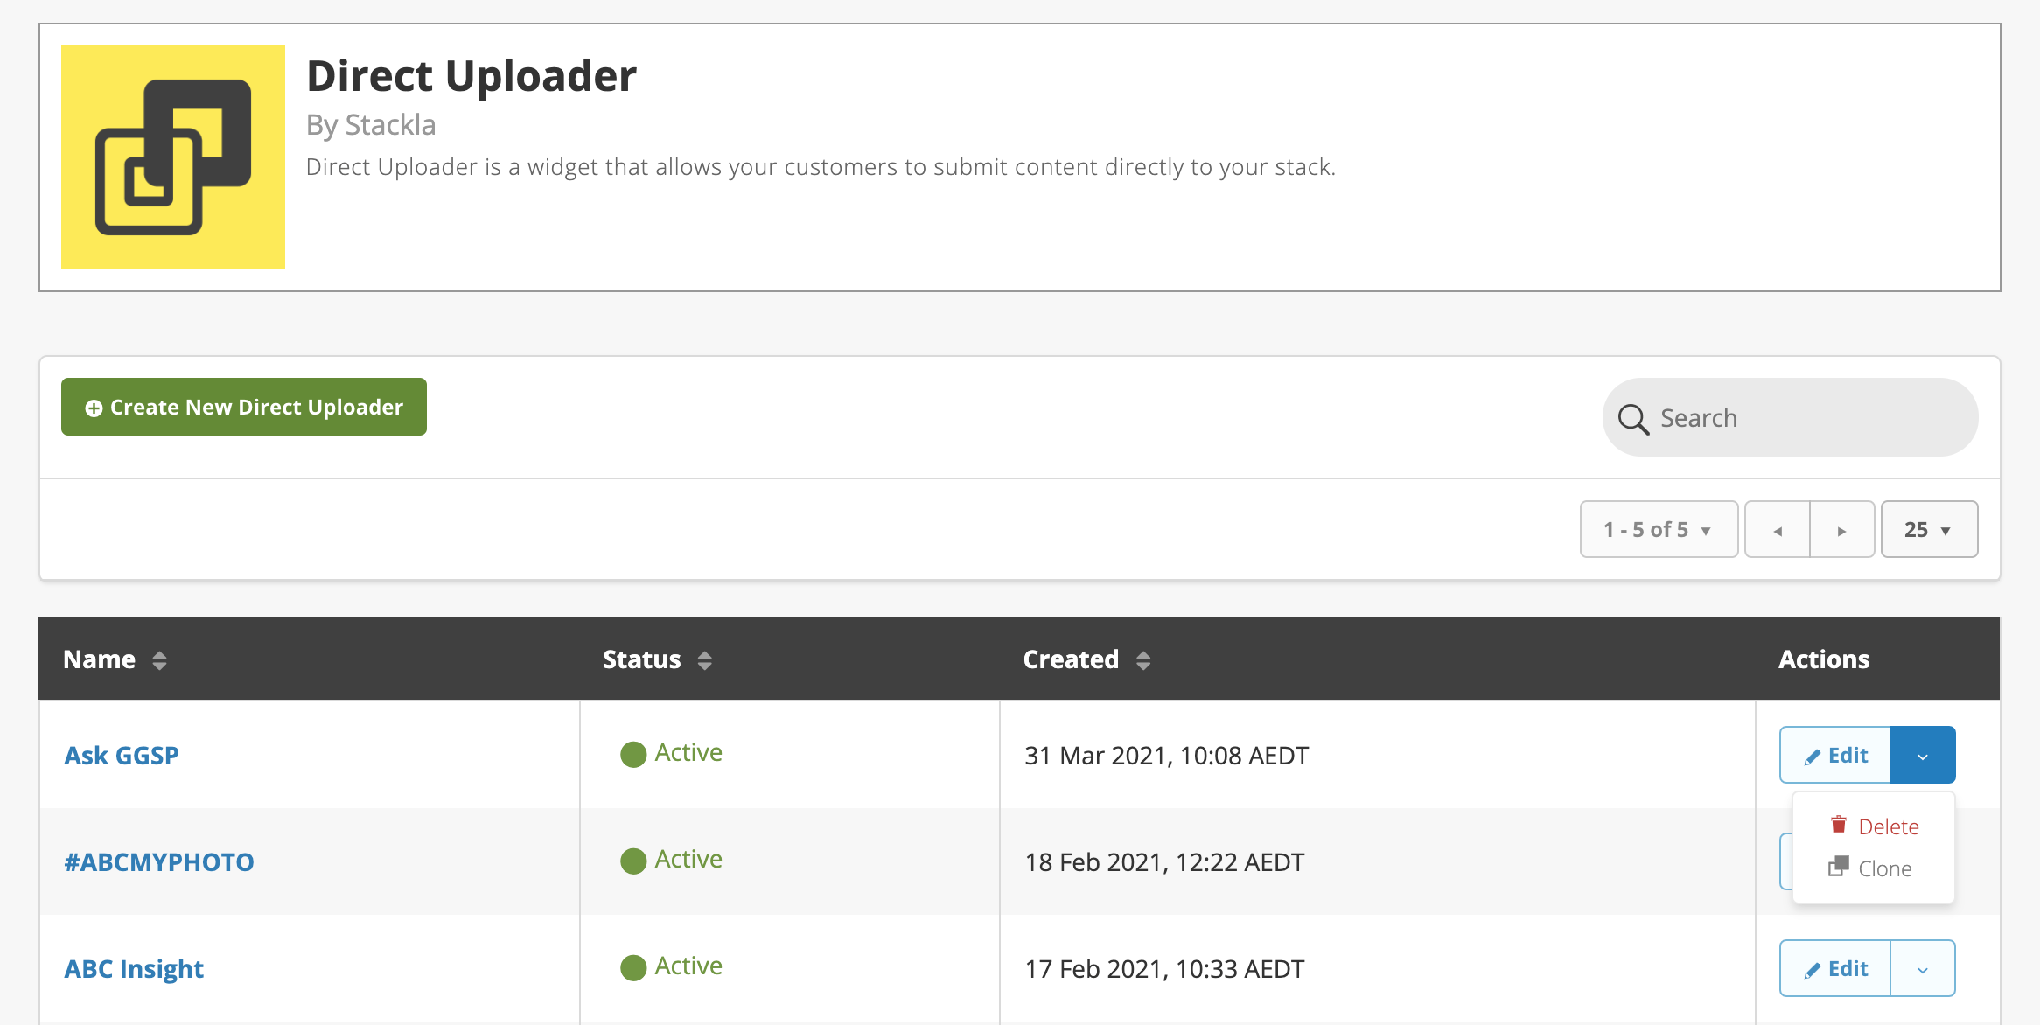The height and width of the screenshot is (1025, 2040).
Task: Click into the Search field
Action: [1802, 418]
